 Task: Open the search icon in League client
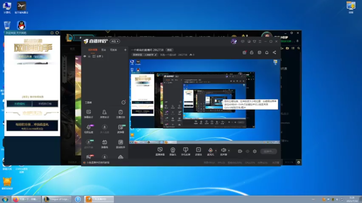coord(299,48)
